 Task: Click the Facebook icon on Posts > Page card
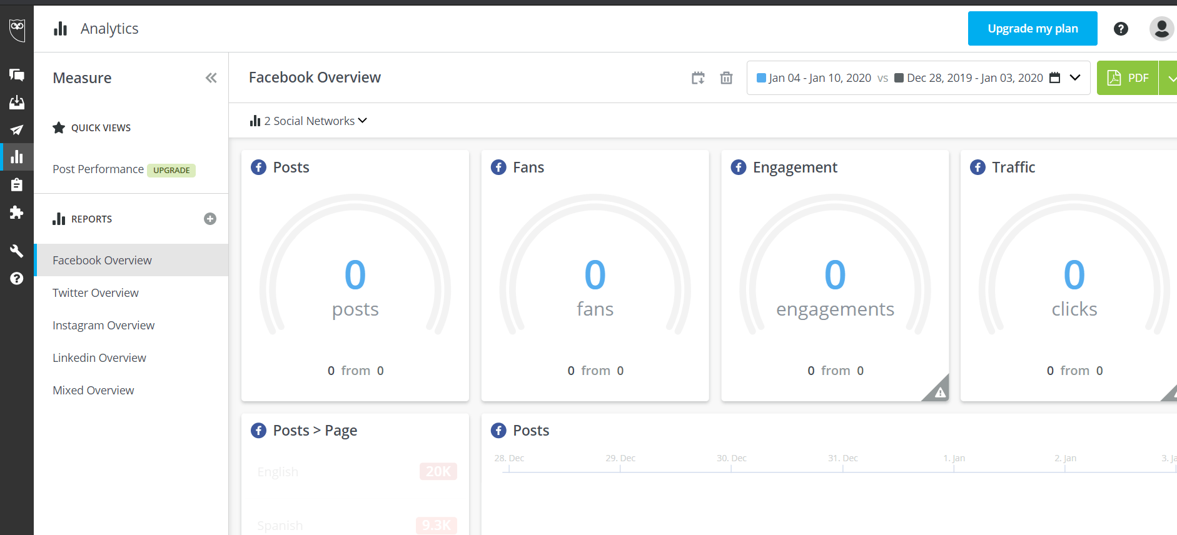point(258,431)
